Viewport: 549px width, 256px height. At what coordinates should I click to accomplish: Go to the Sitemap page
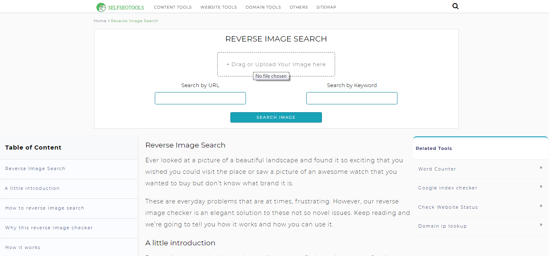[x=326, y=7]
